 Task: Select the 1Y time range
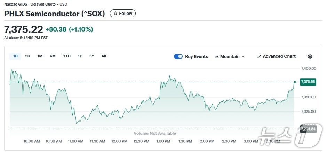(80, 56)
